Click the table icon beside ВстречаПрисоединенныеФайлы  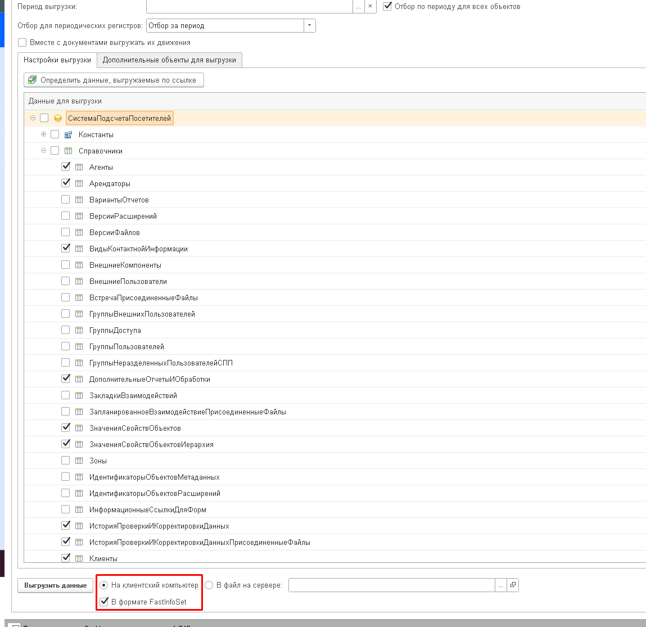pyautogui.click(x=79, y=297)
